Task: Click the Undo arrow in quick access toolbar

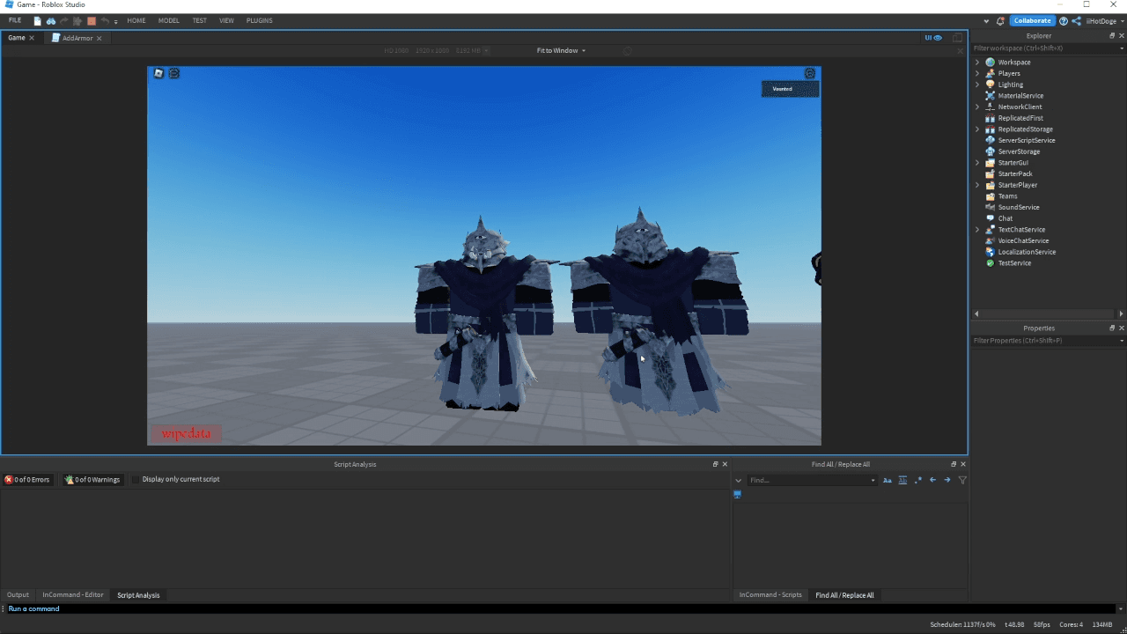Action: click(104, 20)
